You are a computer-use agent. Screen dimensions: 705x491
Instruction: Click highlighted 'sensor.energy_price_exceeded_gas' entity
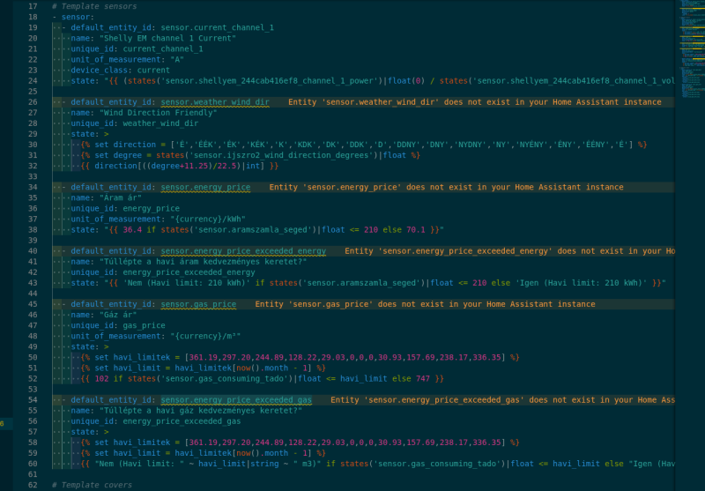(236, 400)
